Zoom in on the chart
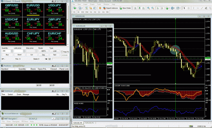Viewport: 212px width, 128px height. click(x=149, y=8)
